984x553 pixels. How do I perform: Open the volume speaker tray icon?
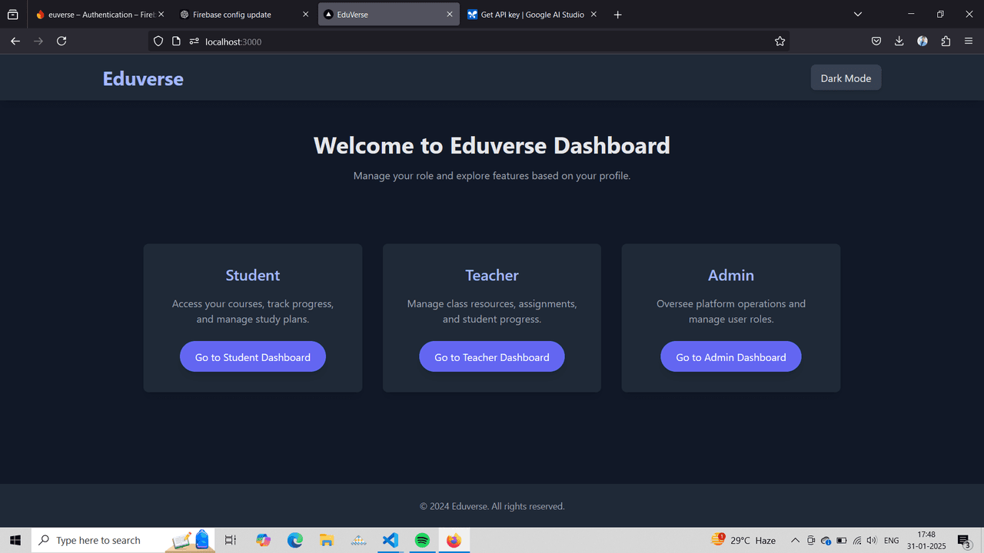[x=872, y=541]
